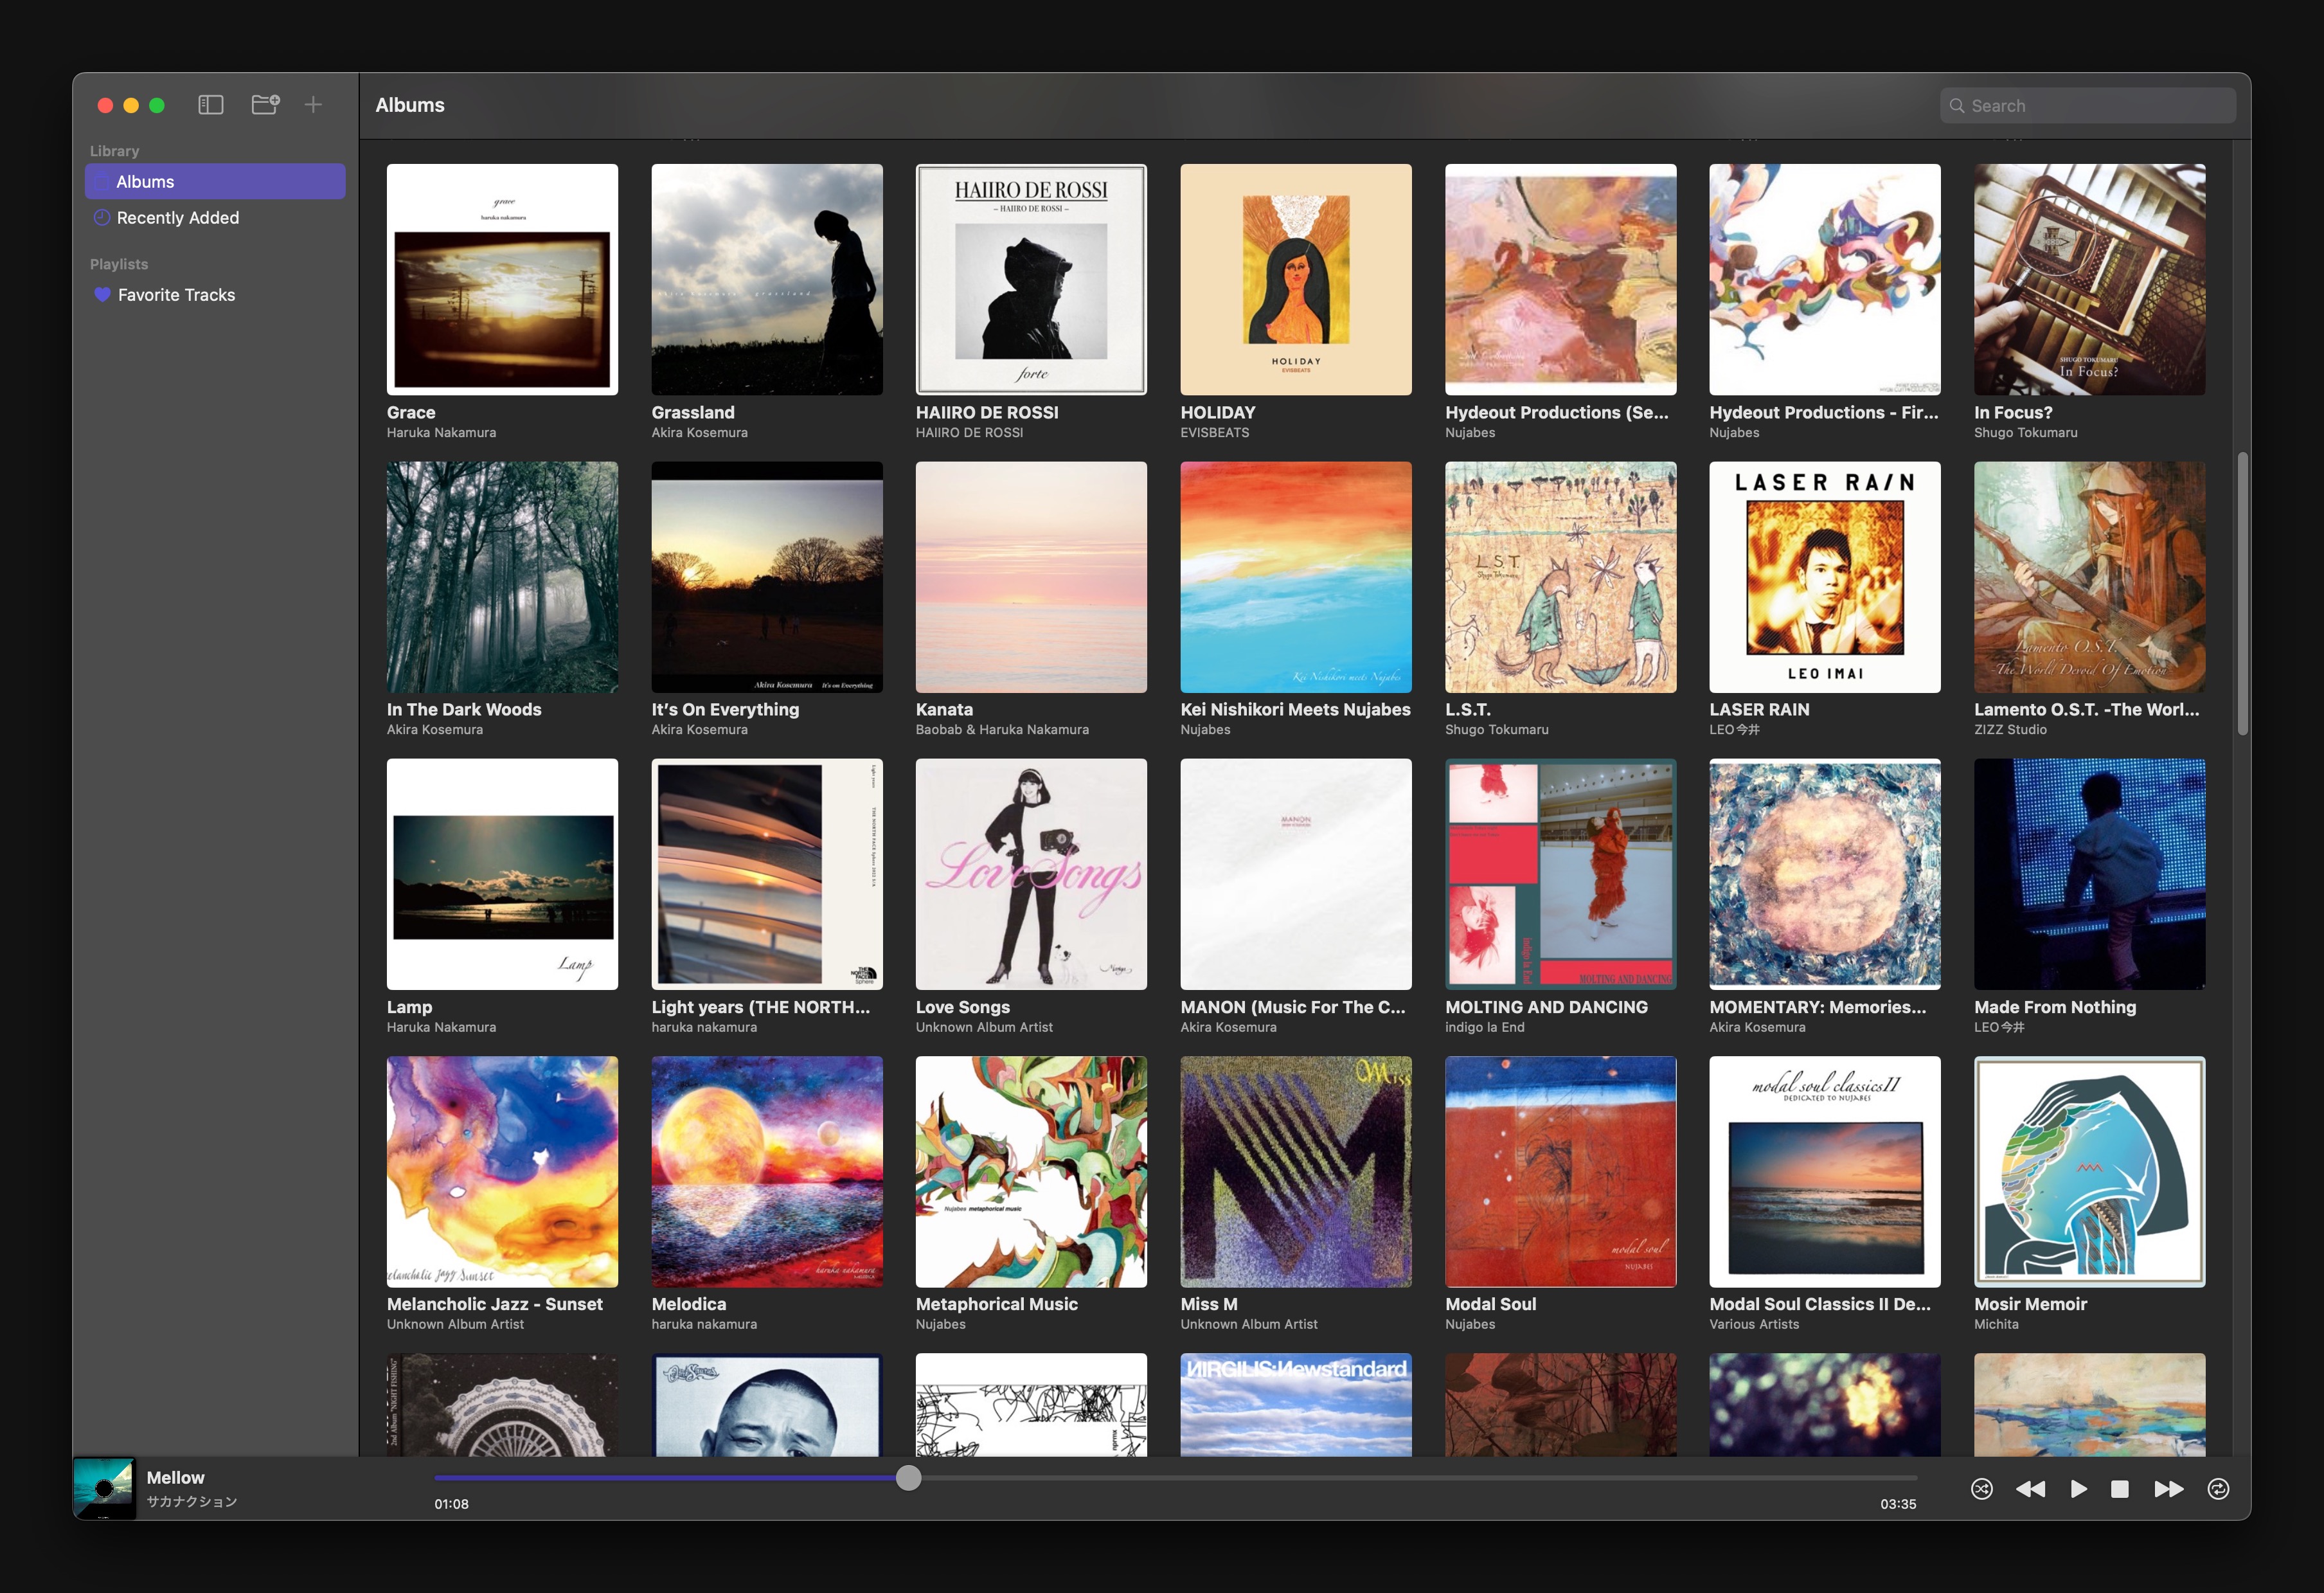
Task: Open the In Focus? album cover
Action: 2089,279
